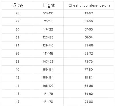Click the Size column header

(18, 5)
